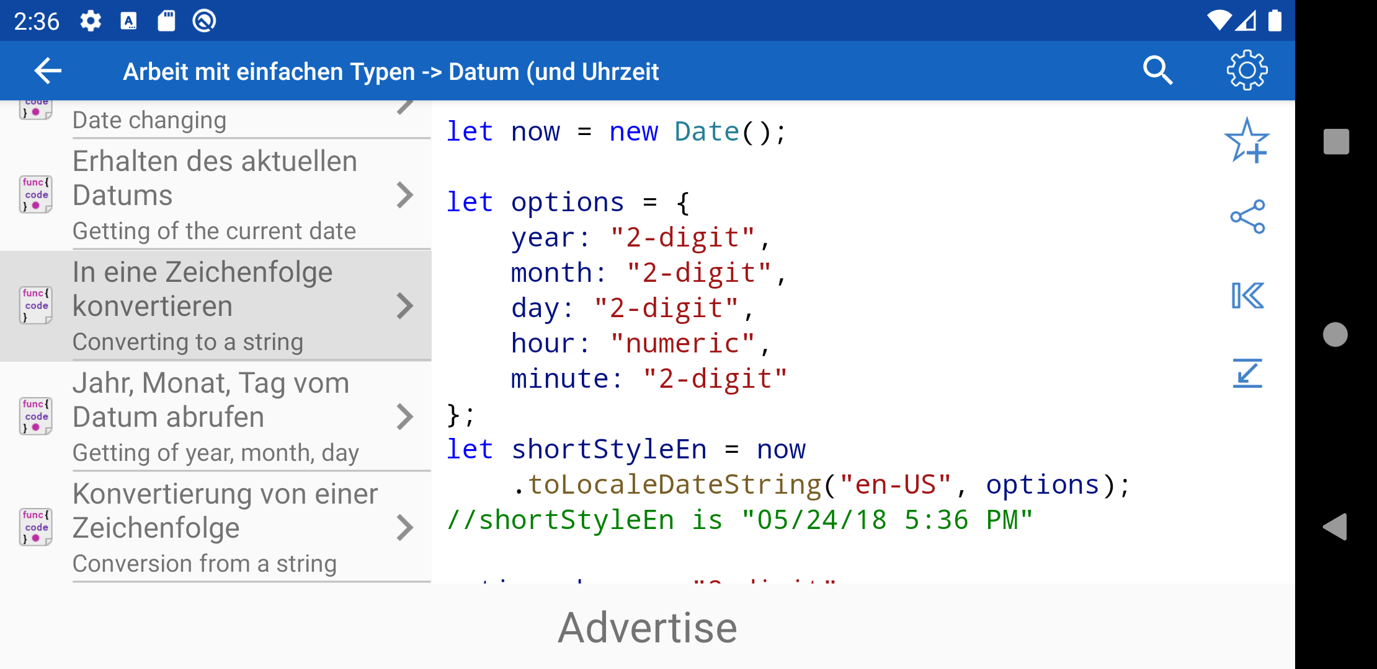Tap the toLocaleDateString call line

coord(822,485)
